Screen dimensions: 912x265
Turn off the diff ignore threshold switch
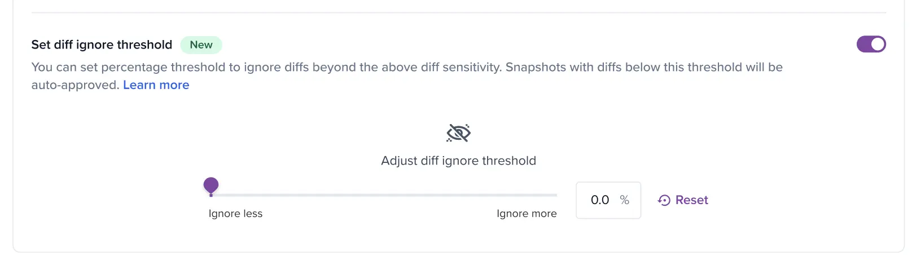[871, 44]
